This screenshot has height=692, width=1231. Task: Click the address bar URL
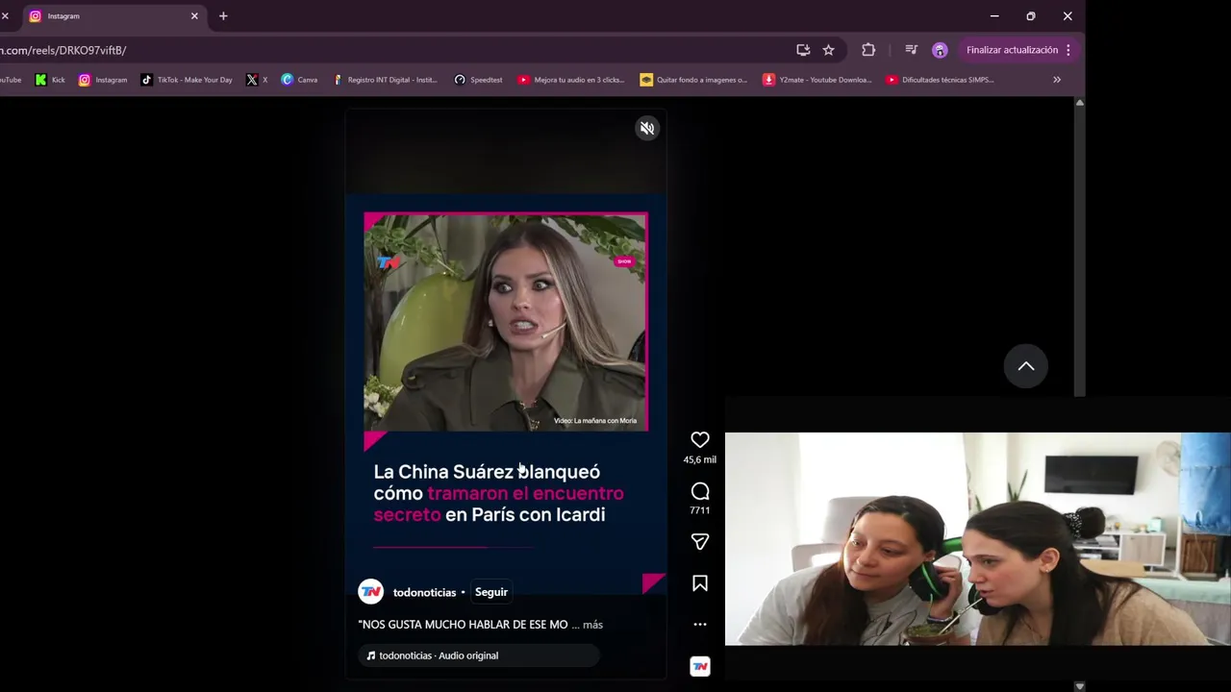(63, 50)
